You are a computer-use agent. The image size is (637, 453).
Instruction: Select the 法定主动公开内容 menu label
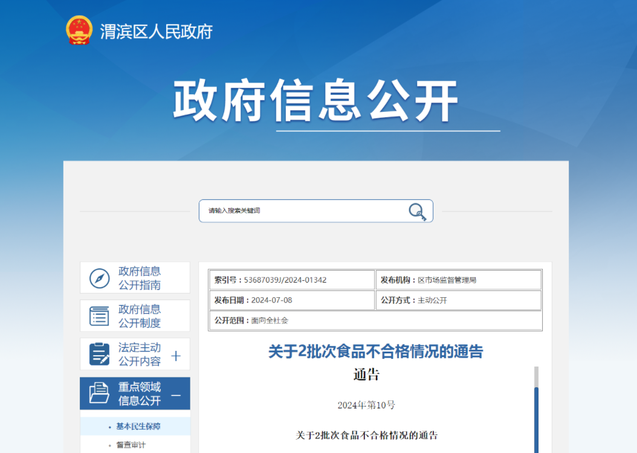(x=140, y=355)
